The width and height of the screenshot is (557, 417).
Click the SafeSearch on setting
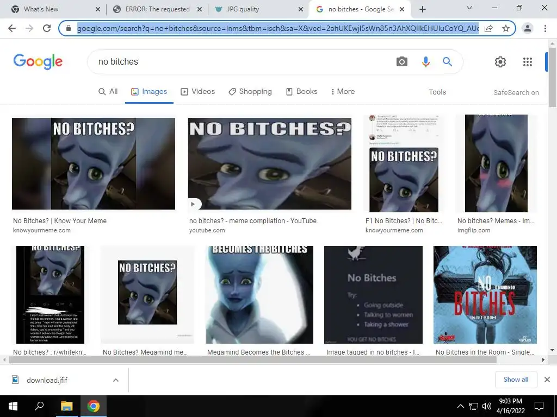click(x=516, y=92)
